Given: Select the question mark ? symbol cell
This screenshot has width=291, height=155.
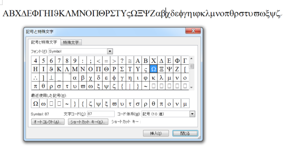Looking at the screenshot, I should click(x=122, y=61).
